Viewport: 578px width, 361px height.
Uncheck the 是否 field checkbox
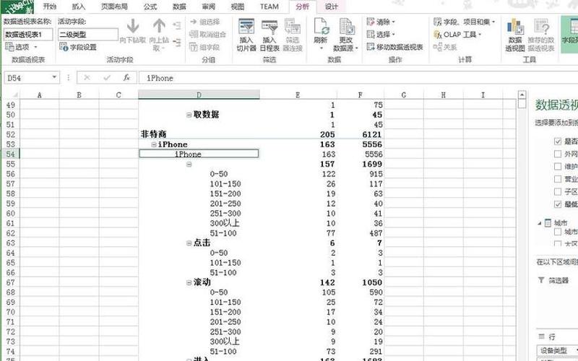click(x=558, y=142)
